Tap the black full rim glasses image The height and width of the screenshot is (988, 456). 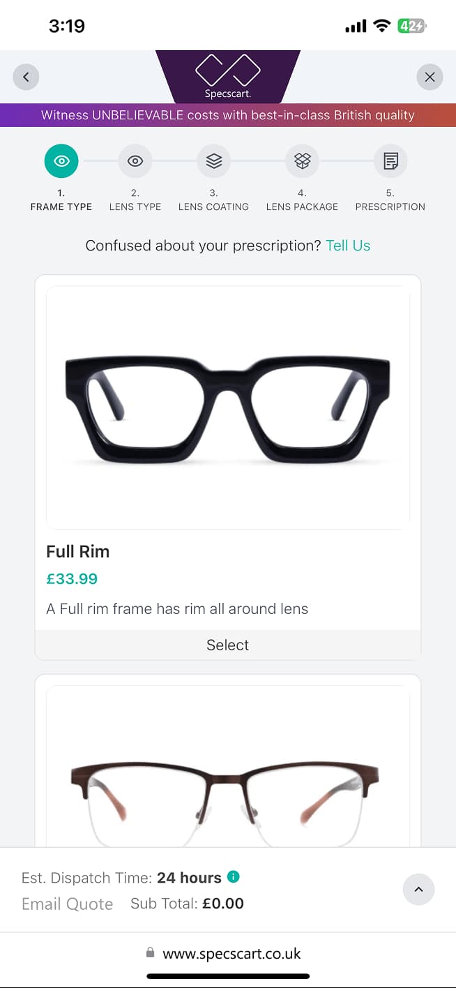228,407
